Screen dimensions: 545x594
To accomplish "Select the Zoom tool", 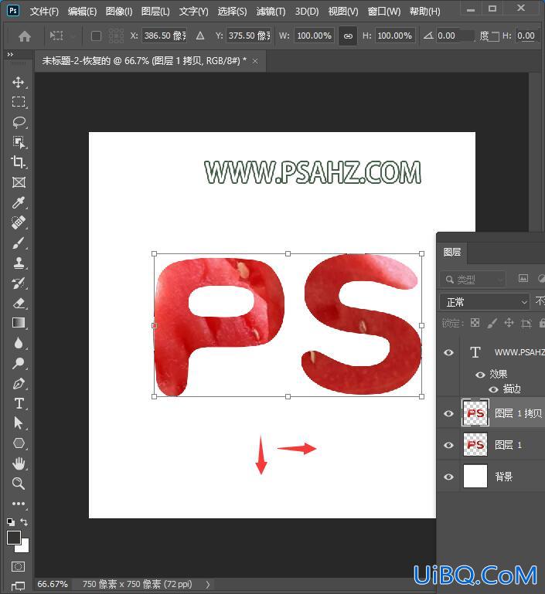I will (19, 484).
